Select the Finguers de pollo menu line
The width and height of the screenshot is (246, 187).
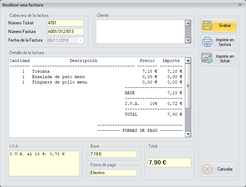tap(59, 82)
